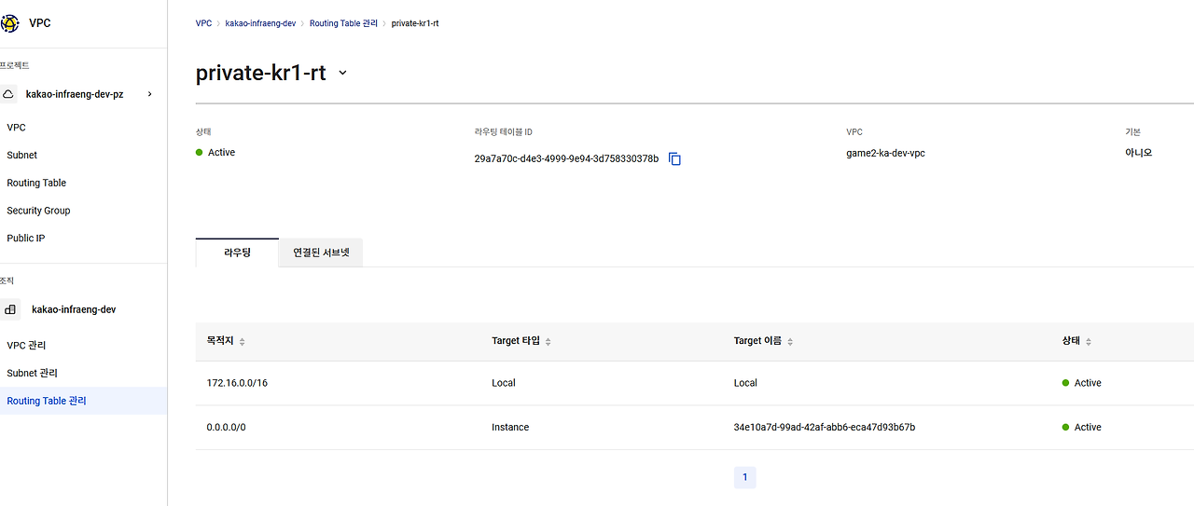Viewport: 1194px width, 506px height.
Task: Click the VPC service logo icon
Action: click(x=10, y=23)
